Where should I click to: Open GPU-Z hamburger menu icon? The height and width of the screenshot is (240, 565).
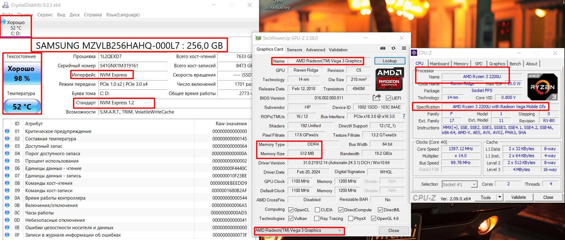click(x=404, y=48)
